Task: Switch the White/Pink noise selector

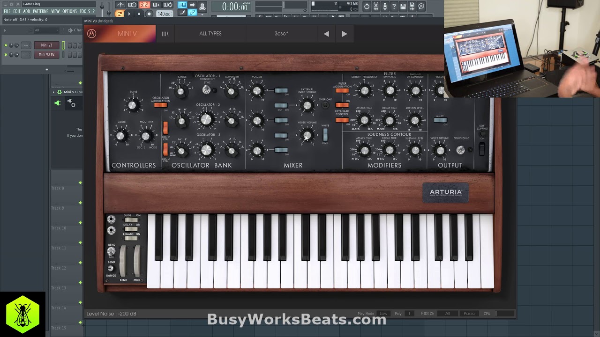Action: [x=325, y=134]
